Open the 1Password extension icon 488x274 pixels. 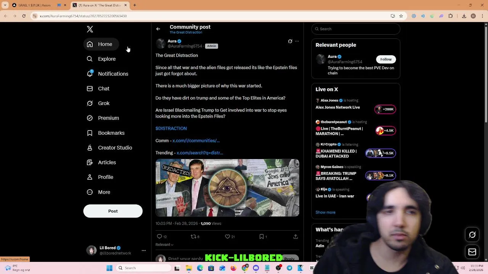point(414,16)
